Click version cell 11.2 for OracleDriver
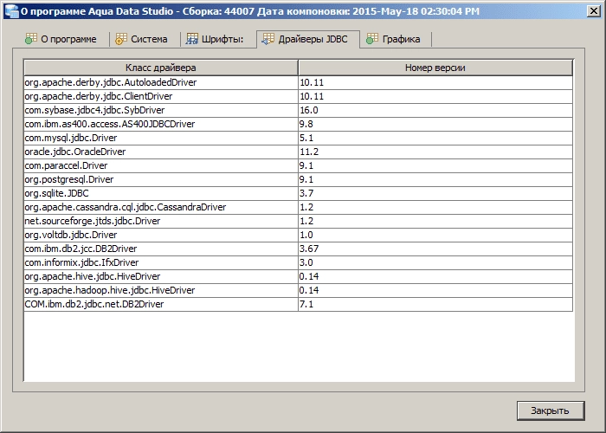Viewport: 606px width, 433px height. [x=435, y=152]
